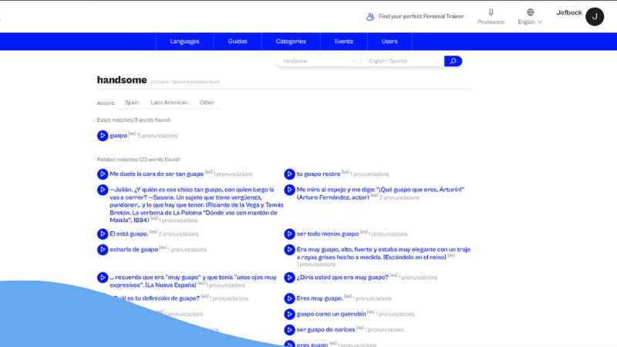Viewport: 617px width, 347px height.
Task: Play '¿Diría usted que era muy guapo?'
Action: click(289, 278)
